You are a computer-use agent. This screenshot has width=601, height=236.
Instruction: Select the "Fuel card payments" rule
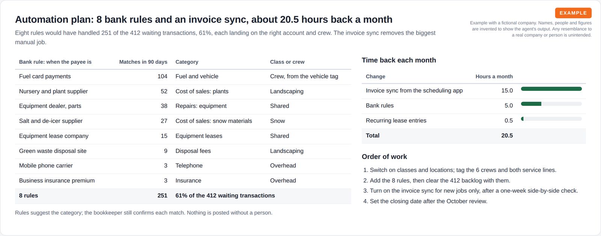point(45,77)
